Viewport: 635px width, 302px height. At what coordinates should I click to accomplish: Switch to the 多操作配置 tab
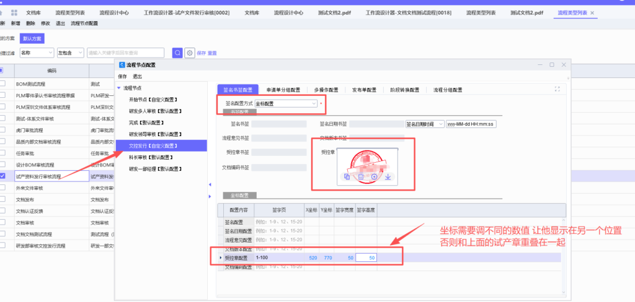(x=326, y=90)
